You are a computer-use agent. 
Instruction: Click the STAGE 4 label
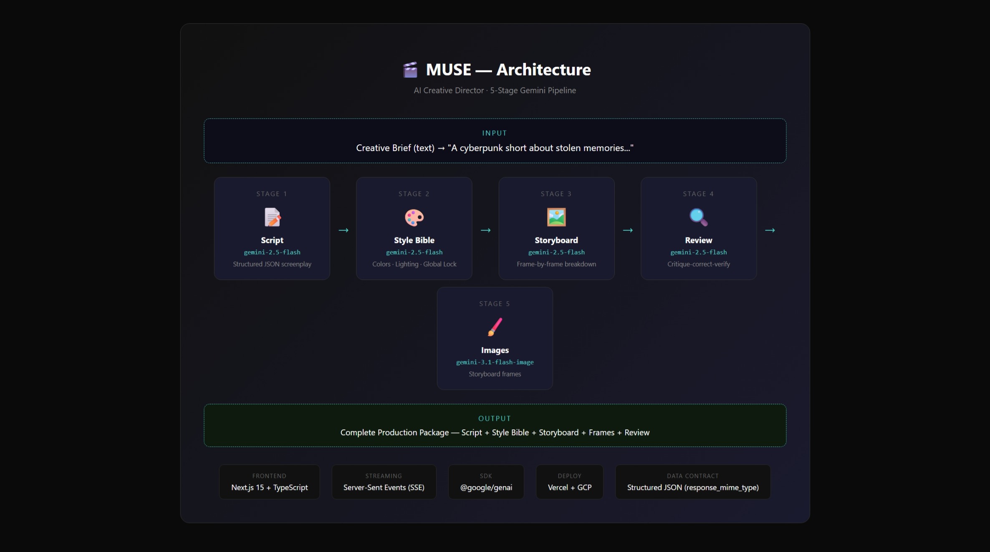pyautogui.click(x=698, y=194)
